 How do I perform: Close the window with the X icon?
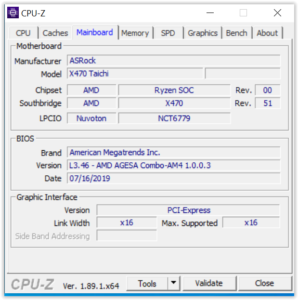coord(277,13)
